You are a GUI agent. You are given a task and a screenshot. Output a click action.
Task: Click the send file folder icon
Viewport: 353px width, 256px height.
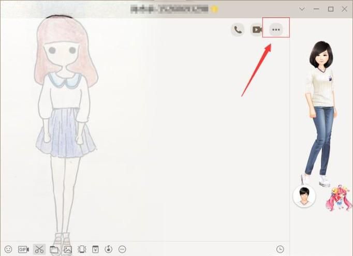[x=54, y=249]
